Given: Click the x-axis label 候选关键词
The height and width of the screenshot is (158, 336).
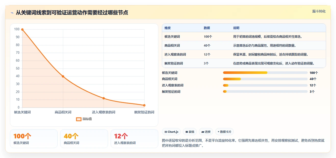Looking at the screenshot, I should (22, 112).
